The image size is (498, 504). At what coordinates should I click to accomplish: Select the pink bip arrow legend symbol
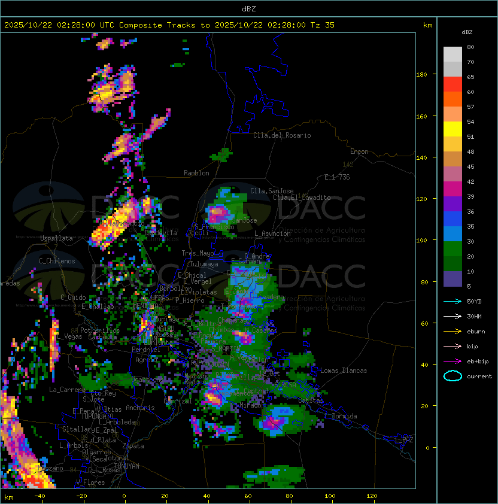pyautogui.click(x=453, y=347)
